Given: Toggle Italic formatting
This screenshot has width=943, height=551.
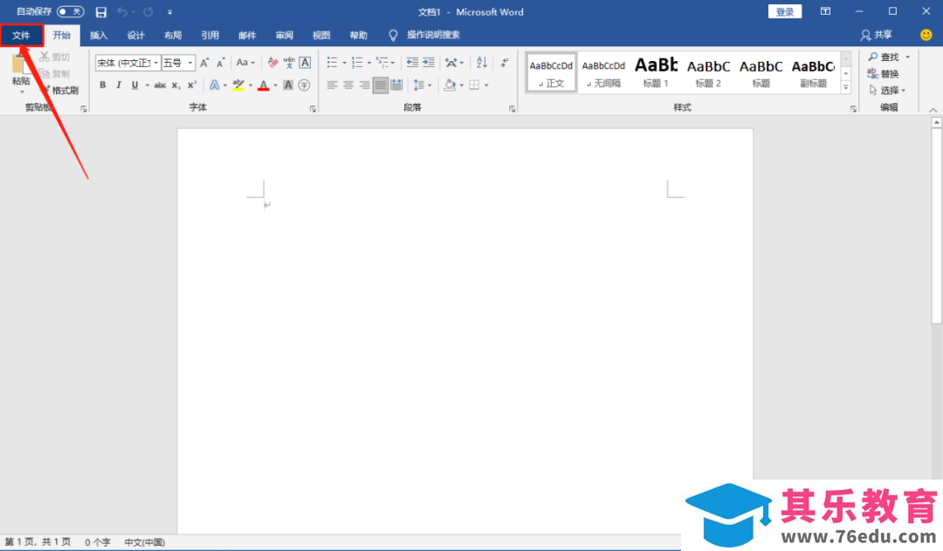Looking at the screenshot, I should point(119,85).
